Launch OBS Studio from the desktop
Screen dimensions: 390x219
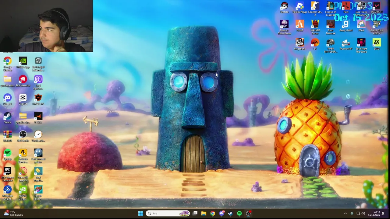[x=23, y=136]
